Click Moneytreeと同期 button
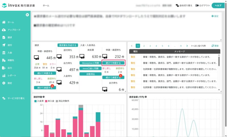 91,63
